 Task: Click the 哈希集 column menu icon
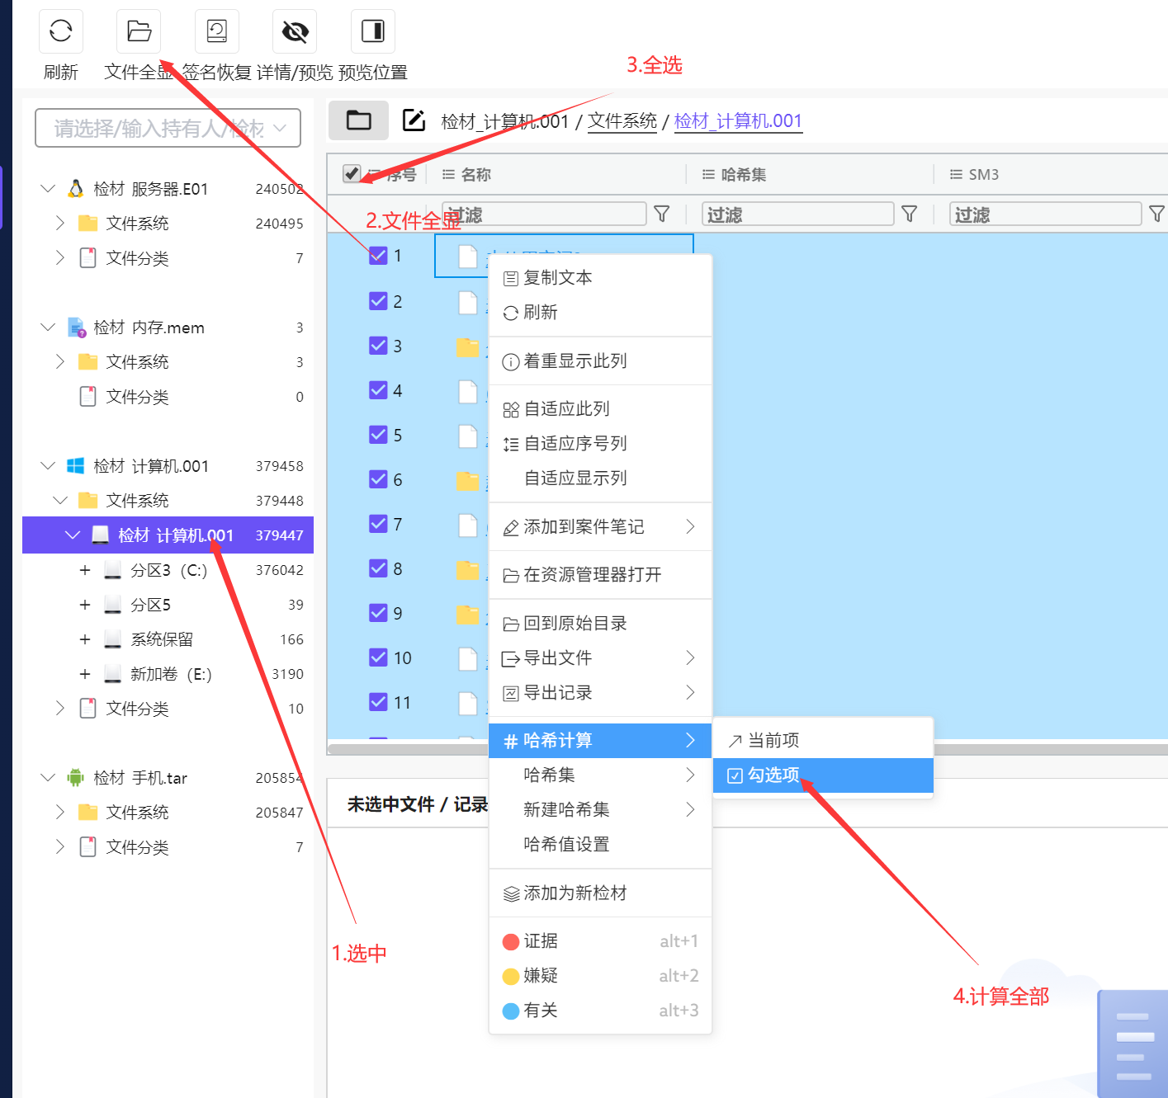coord(708,174)
